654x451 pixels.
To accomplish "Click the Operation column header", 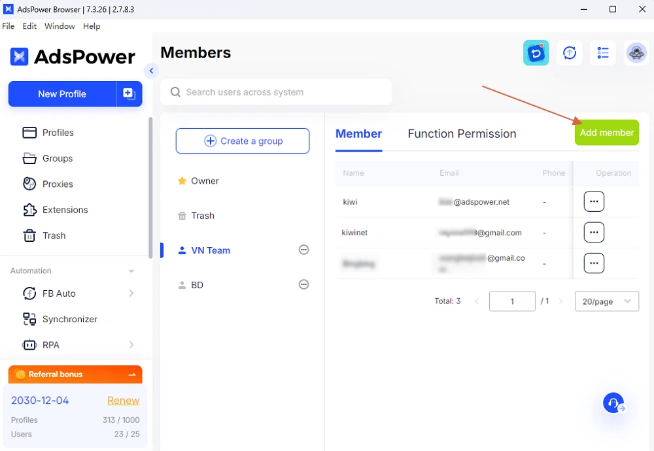I will [613, 173].
